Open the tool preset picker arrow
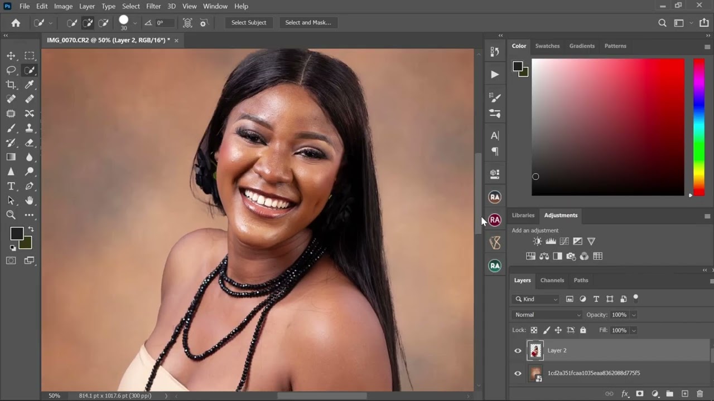This screenshot has height=401, width=714. coord(50,23)
